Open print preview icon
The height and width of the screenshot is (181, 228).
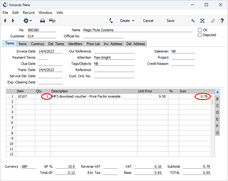coord(52,21)
